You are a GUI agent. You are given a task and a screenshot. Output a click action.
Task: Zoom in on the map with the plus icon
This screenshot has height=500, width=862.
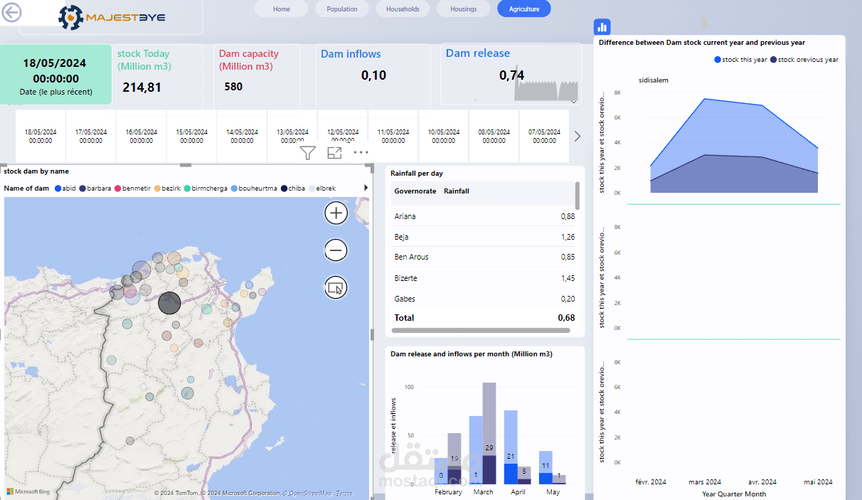pos(335,213)
